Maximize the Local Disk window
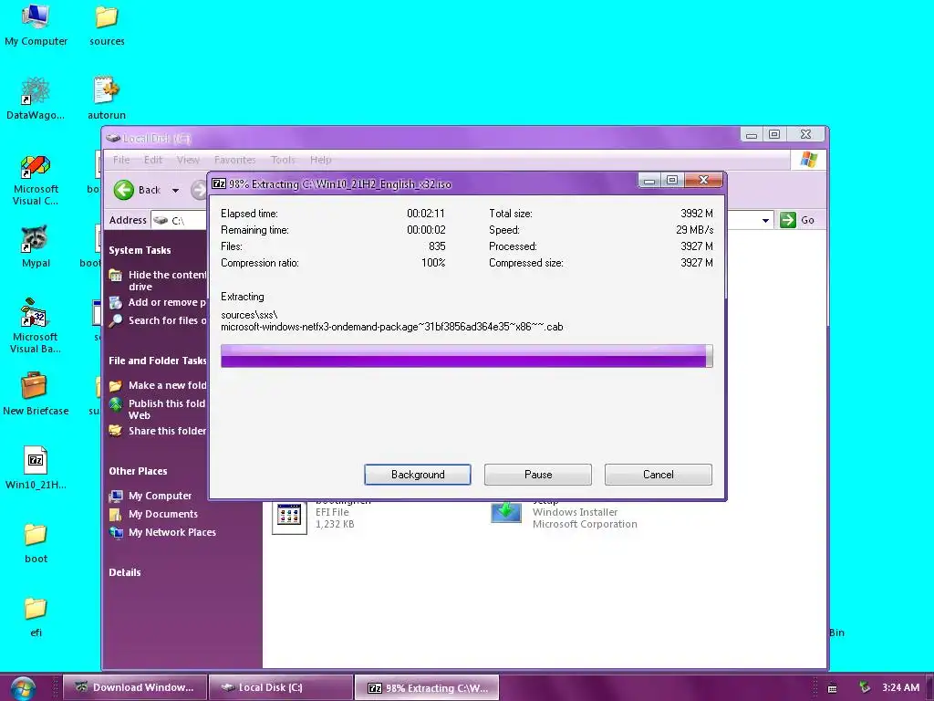This screenshot has width=934, height=701. click(x=774, y=135)
